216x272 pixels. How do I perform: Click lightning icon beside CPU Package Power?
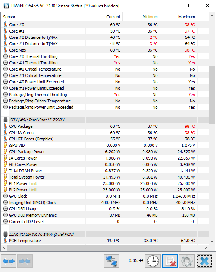5,152
